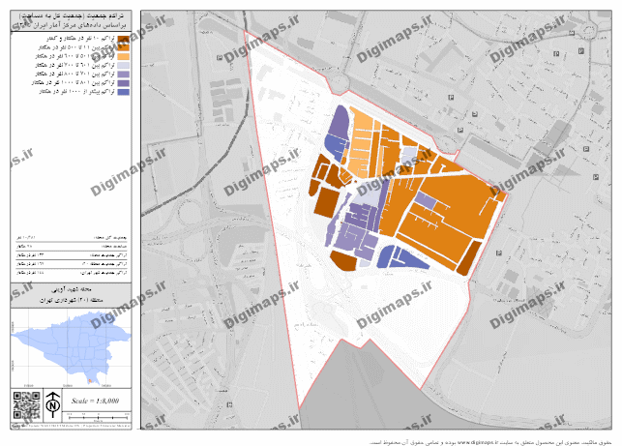Viewport: 622px width, 446px height.
Task: Click the 'منطقه (۲۰) شهرداری تهران' line
Action: click(72, 300)
